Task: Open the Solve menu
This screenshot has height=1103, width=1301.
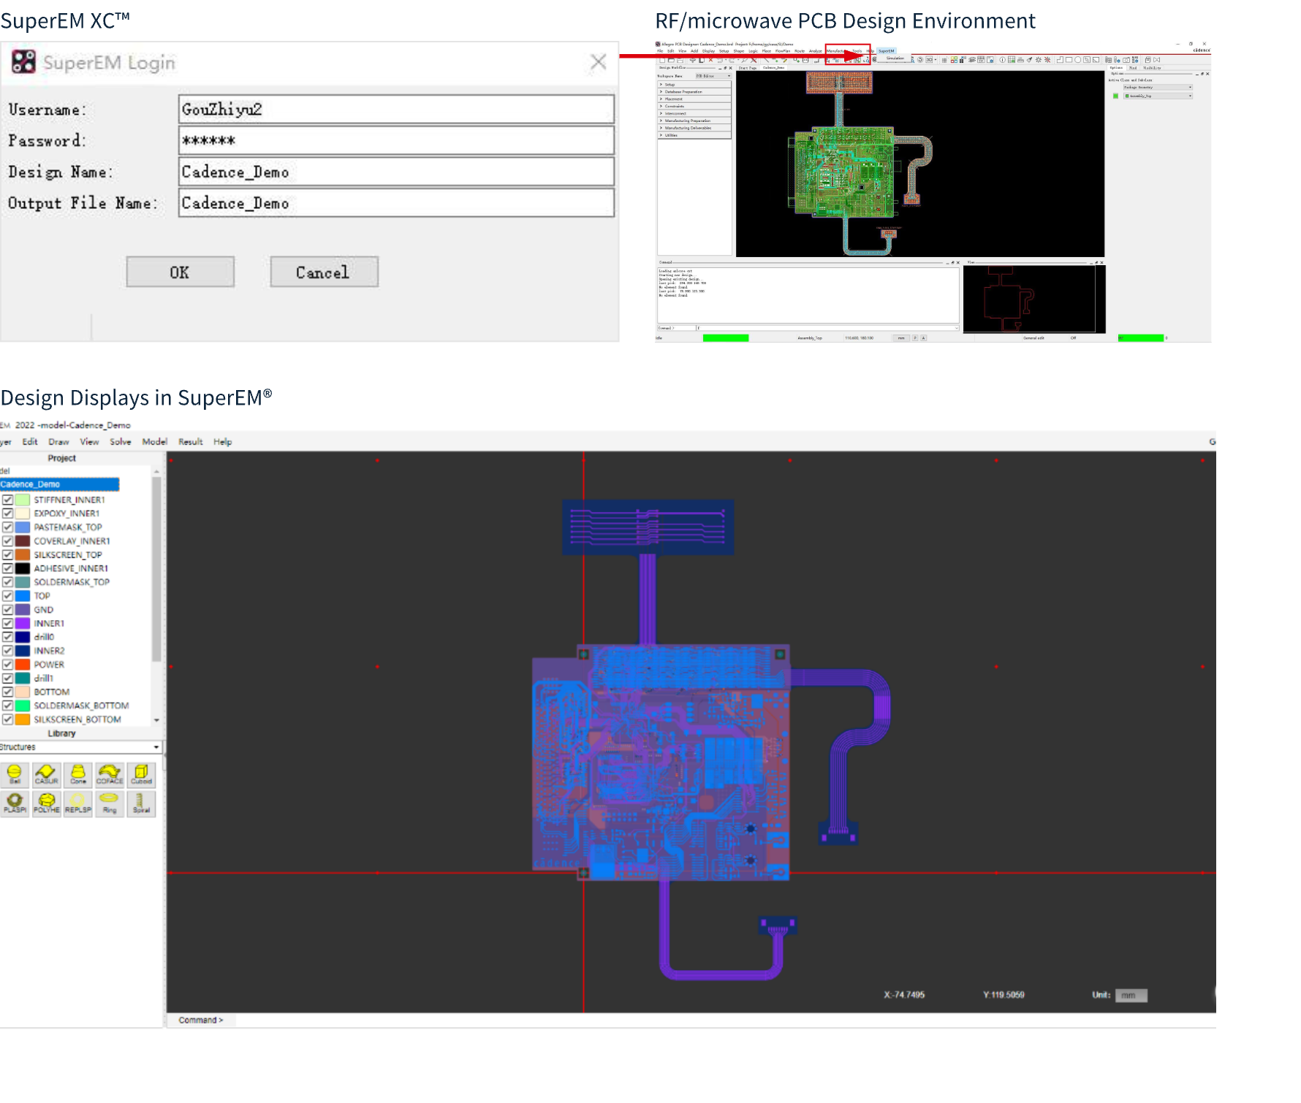Action: (x=121, y=442)
